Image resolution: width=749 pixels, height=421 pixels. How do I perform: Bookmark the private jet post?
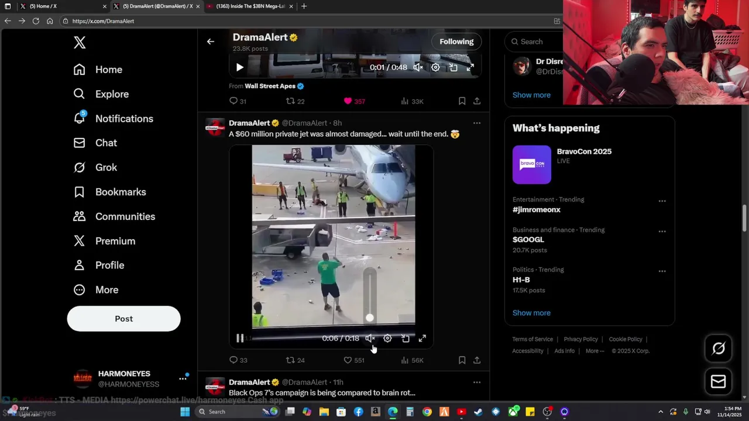(462, 360)
